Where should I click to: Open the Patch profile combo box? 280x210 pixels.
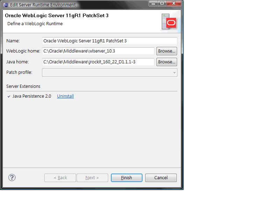coord(110,72)
